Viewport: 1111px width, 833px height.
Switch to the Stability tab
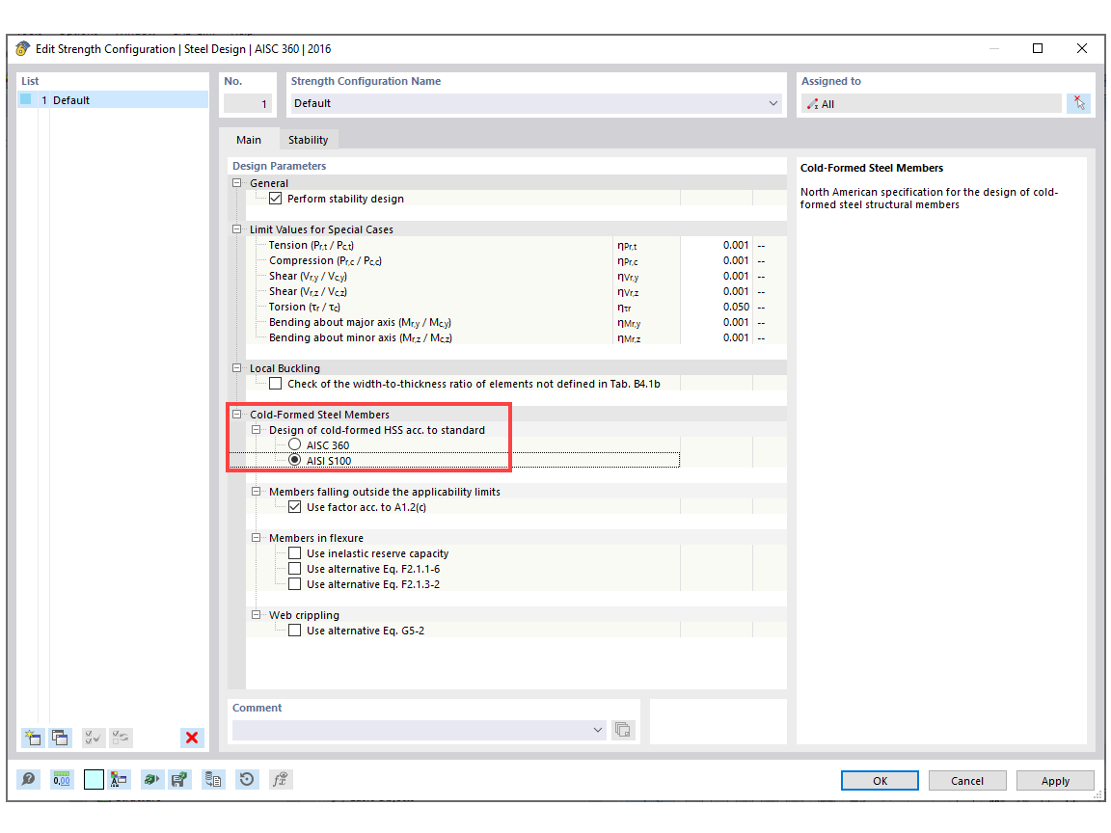pyautogui.click(x=309, y=140)
